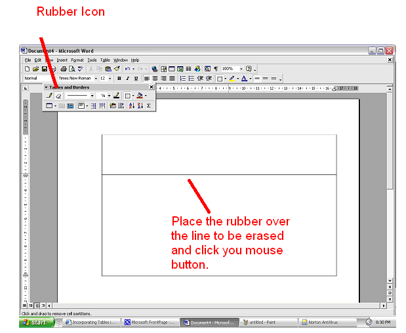Open the Line Style dropdown
406x333 pixels.
92,96
